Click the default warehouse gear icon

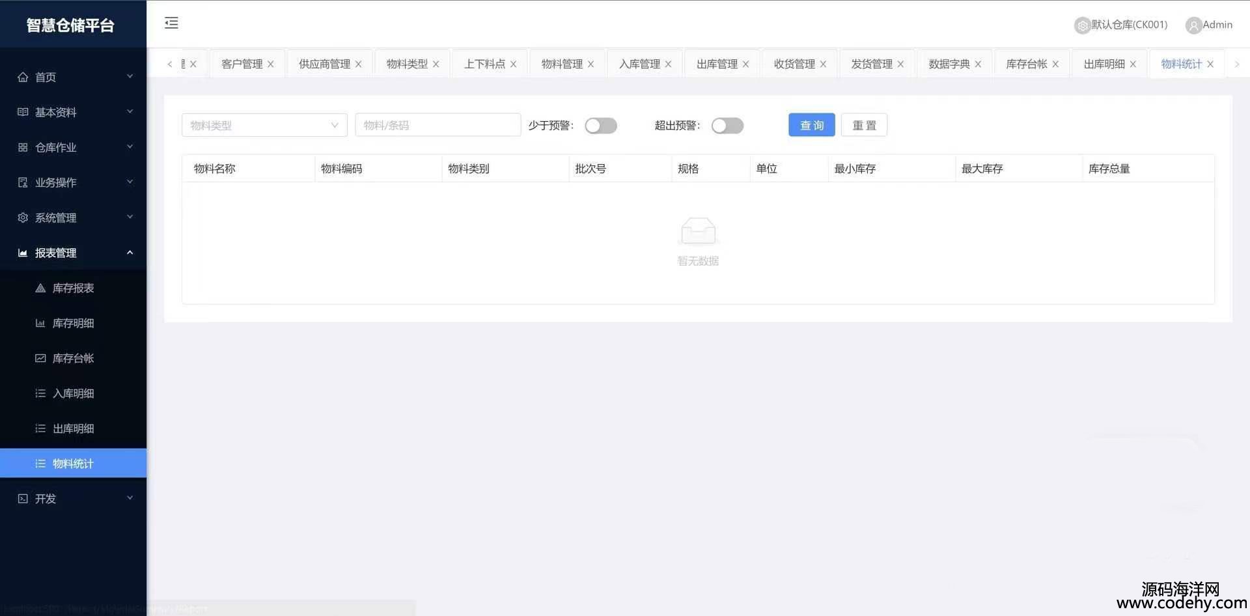(1082, 25)
